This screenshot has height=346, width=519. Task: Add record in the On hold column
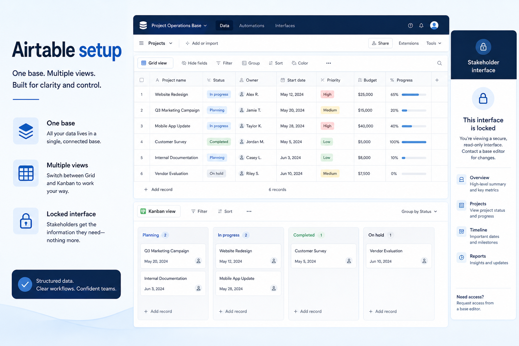click(382, 312)
